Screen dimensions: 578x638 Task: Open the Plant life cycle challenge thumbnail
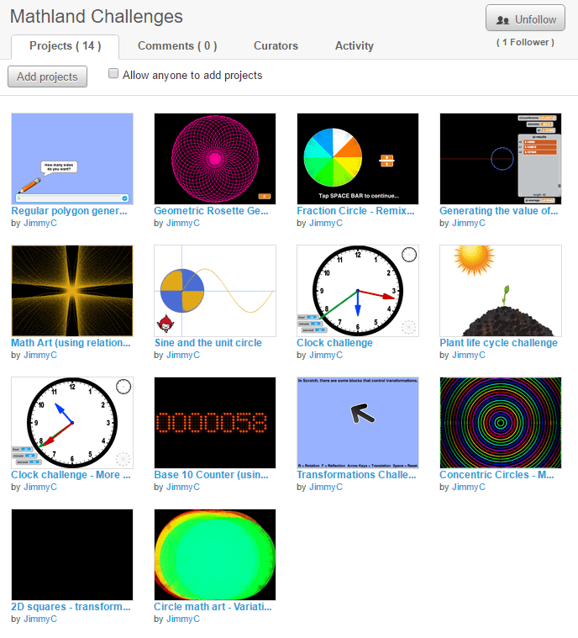click(x=500, y=291)
